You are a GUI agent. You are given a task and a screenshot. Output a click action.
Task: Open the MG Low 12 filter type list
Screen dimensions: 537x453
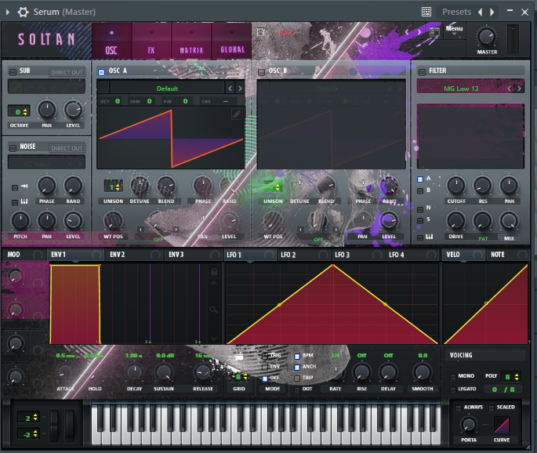(x=461, y=89)
